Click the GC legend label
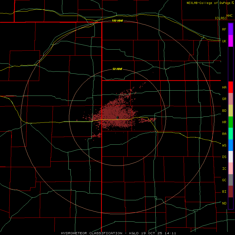 224,180
